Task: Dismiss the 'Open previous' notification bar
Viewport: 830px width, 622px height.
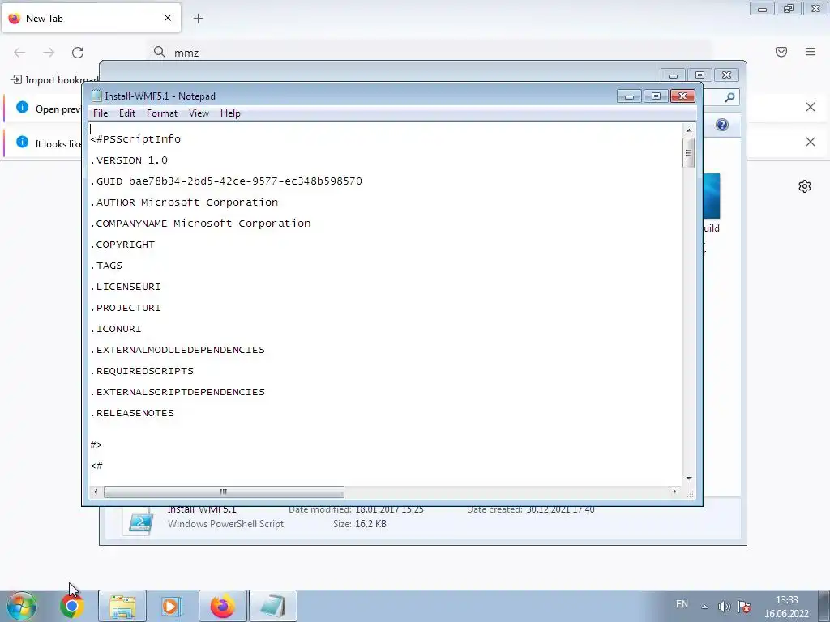Action: (811, 108)
